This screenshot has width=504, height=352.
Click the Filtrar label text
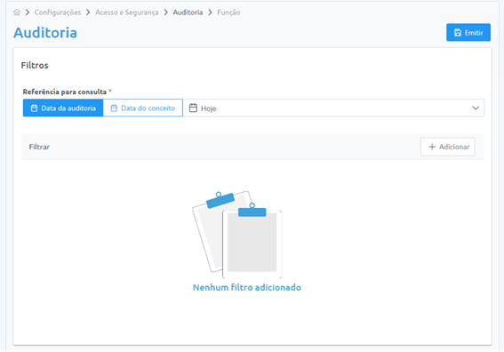coord(39,147)
